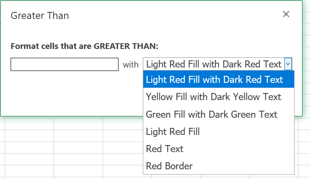This screenshot has width=310, height=179.
Task: Click the worksheet cell right of the Red Border option
Action: 302,166
